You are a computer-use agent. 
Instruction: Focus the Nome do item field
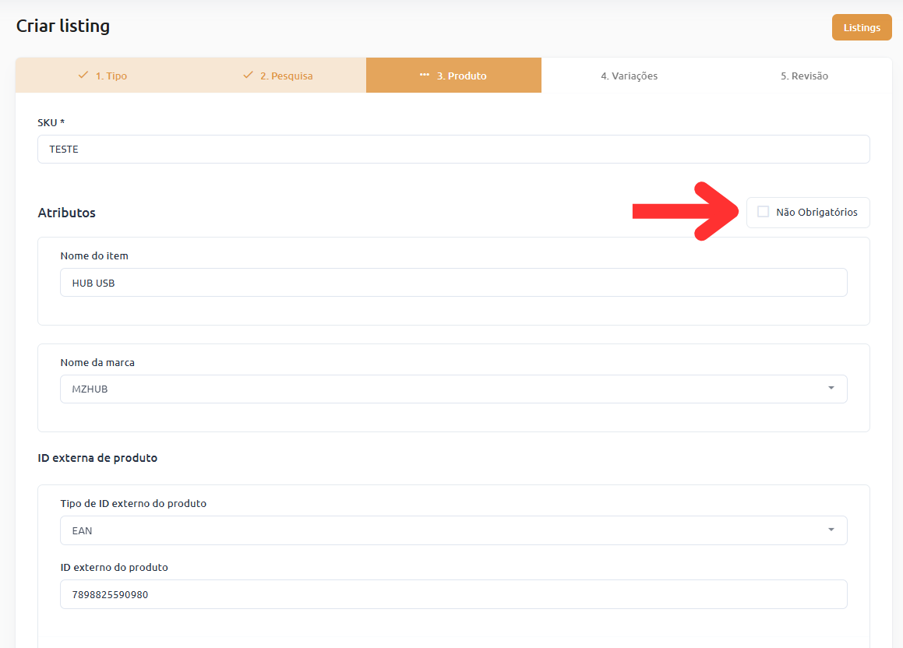point(453,283)
